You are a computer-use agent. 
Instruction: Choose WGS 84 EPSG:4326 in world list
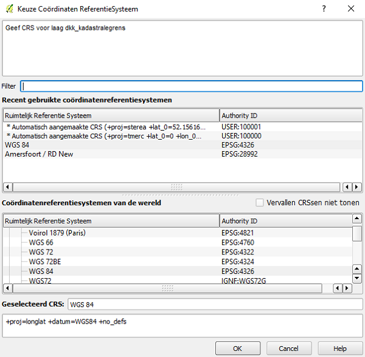[41, 271]
